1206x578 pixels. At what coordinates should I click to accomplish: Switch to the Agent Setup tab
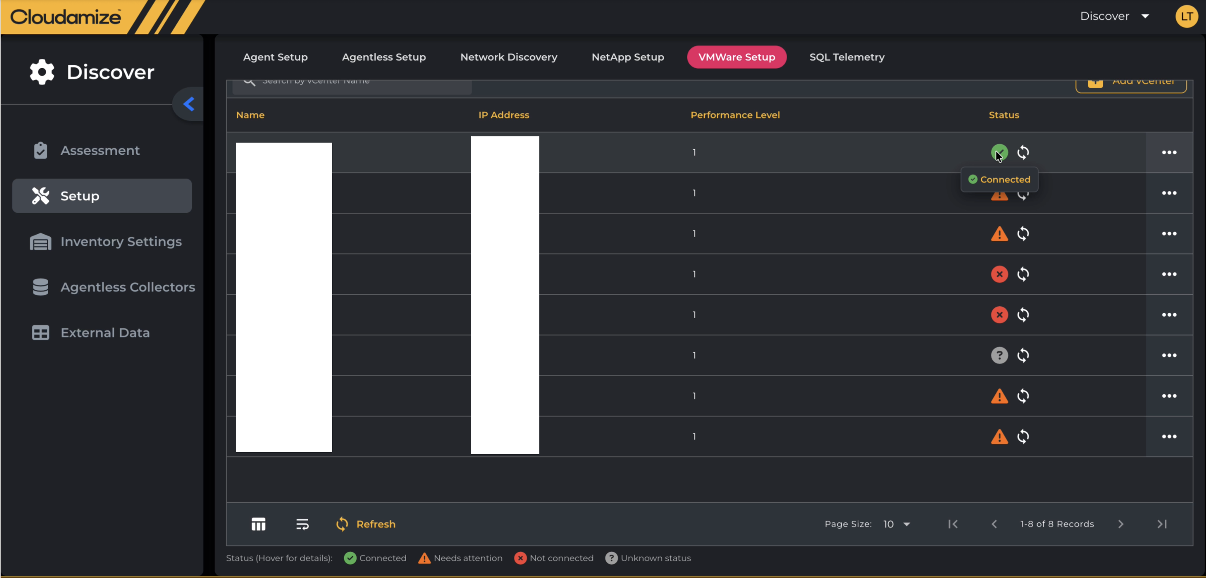[275, 57]
